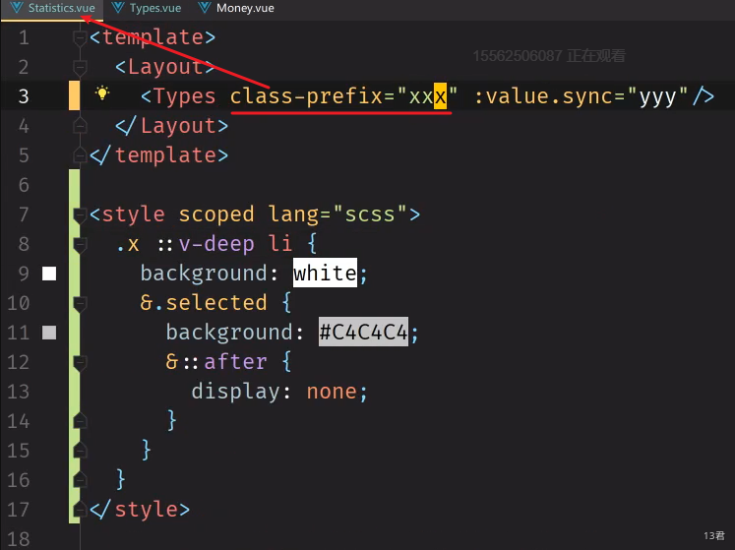Click the word scoped in style tag

click(x=216, y=214)
